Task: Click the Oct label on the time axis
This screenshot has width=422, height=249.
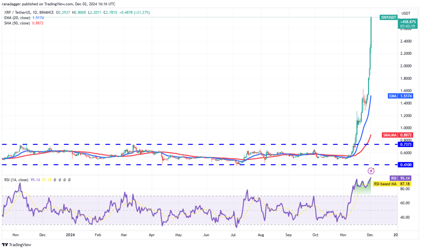Action: click(316, 235)
